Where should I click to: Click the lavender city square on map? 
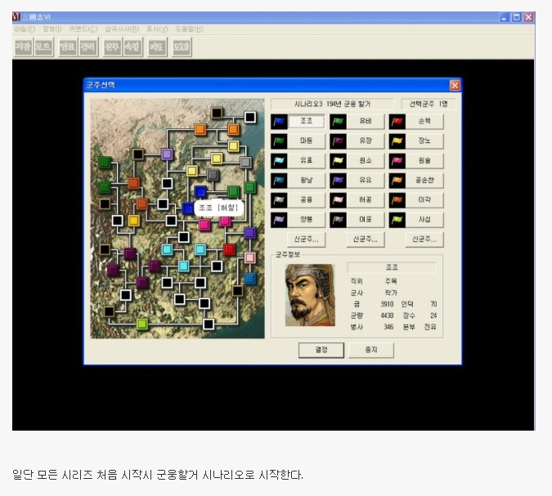tap(167, 154)
